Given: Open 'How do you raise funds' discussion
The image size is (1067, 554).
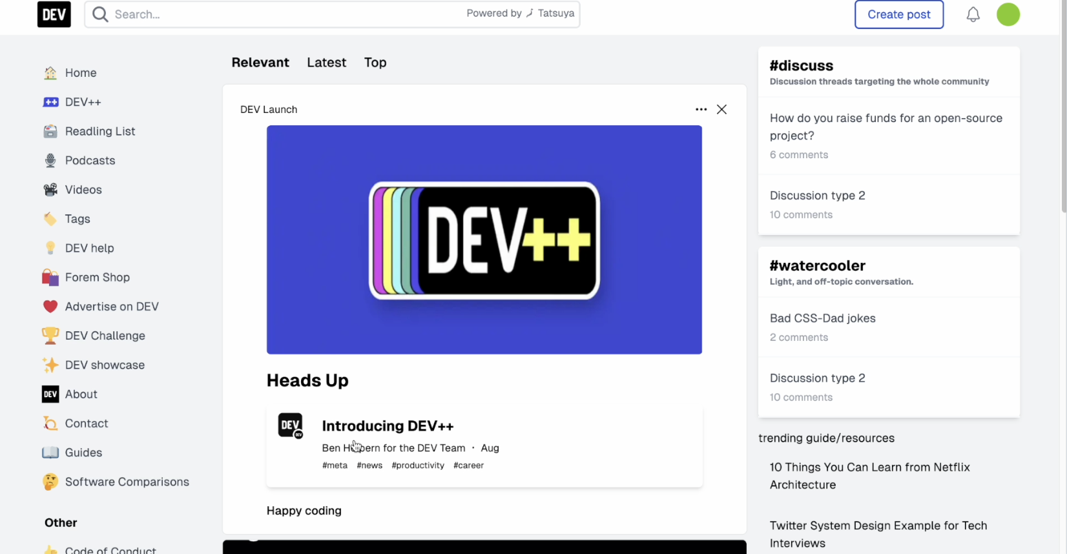Looking at the screenshot, I should 886,127.
